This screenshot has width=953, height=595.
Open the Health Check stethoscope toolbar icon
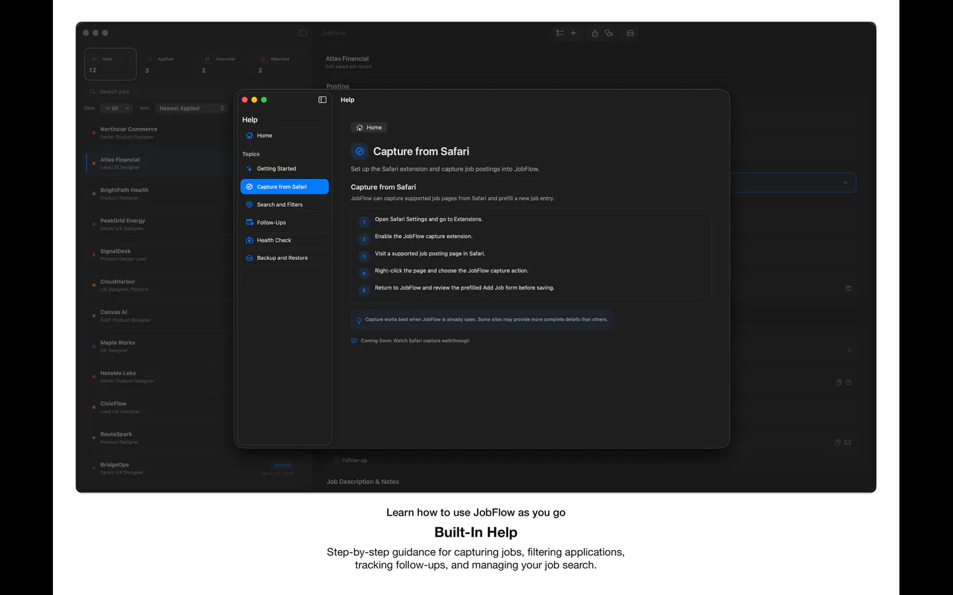pyautogui.click(x=609, y=33)
